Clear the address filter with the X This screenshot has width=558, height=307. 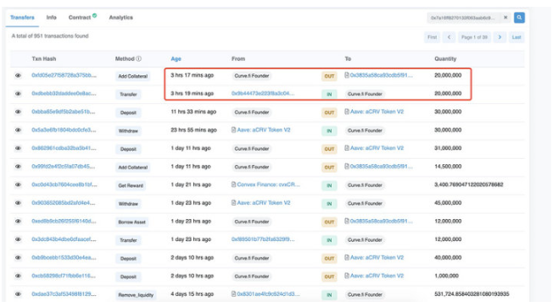pyautogui.click(x=505, y=18)
